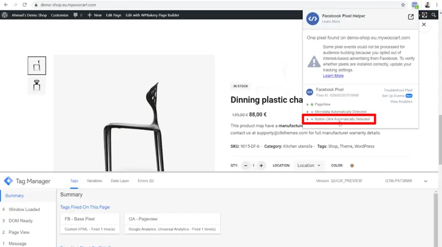This screenshot has height=247, width=442.
Task: Open the FB - Base Pixel tag card
Action: [90, 224]
